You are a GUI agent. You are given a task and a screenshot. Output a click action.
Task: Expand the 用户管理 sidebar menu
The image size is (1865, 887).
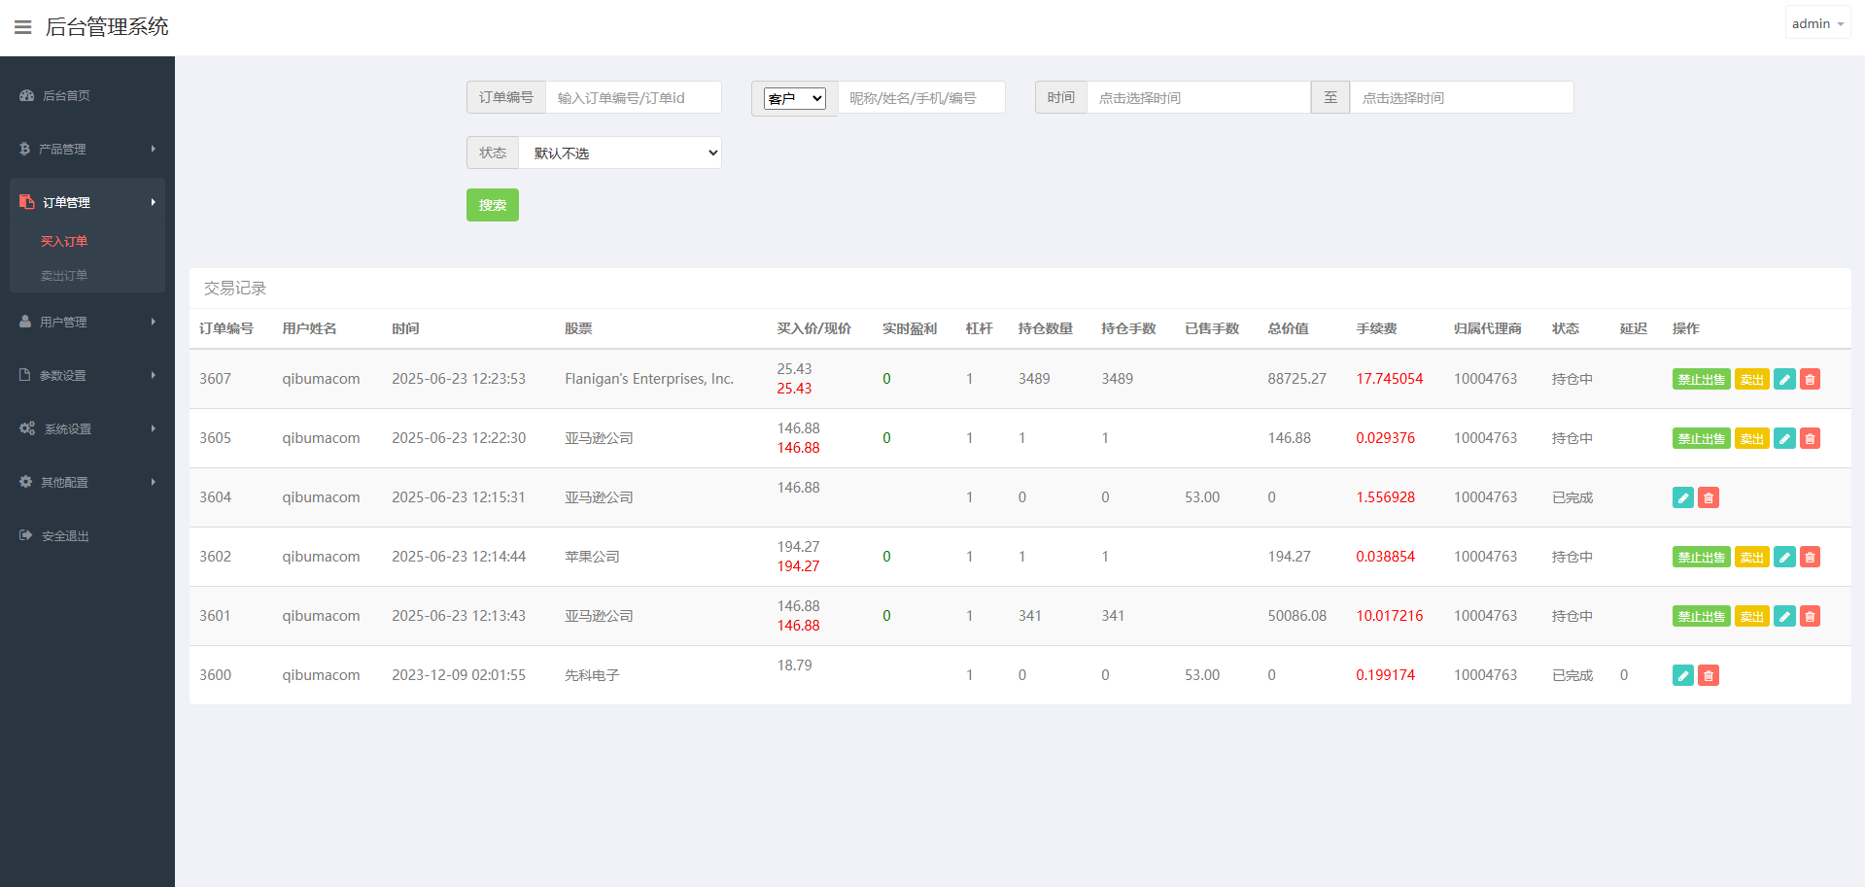87,322
